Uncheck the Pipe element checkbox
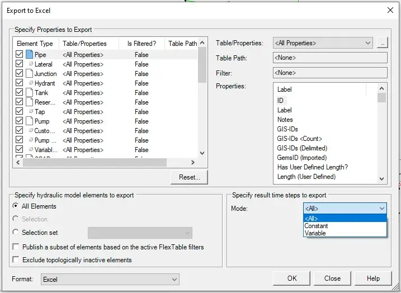The image size is (401, 293). click(x=20, y=55)
